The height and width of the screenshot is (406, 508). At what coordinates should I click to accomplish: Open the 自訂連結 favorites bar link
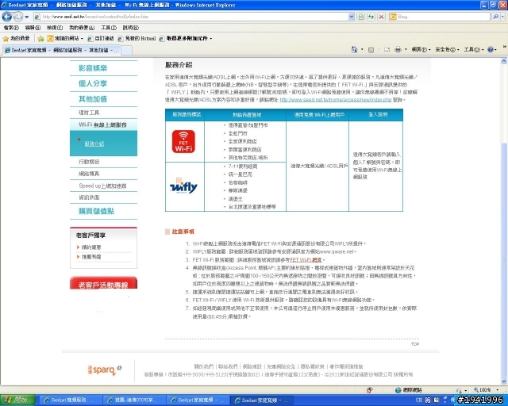101,39
